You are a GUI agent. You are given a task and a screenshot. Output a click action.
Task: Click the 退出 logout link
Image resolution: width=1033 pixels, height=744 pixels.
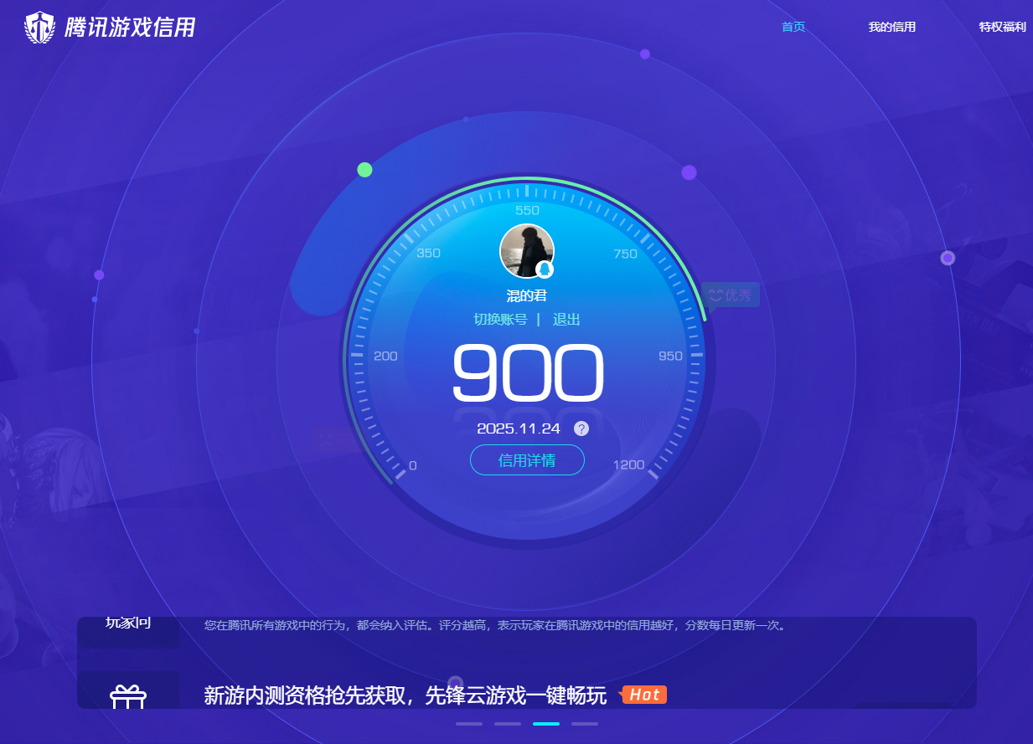pyautogui.click(x=566, y=320)
